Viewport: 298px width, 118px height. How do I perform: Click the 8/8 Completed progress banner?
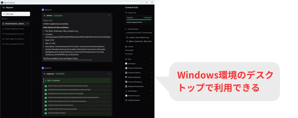tap(77, 81)
